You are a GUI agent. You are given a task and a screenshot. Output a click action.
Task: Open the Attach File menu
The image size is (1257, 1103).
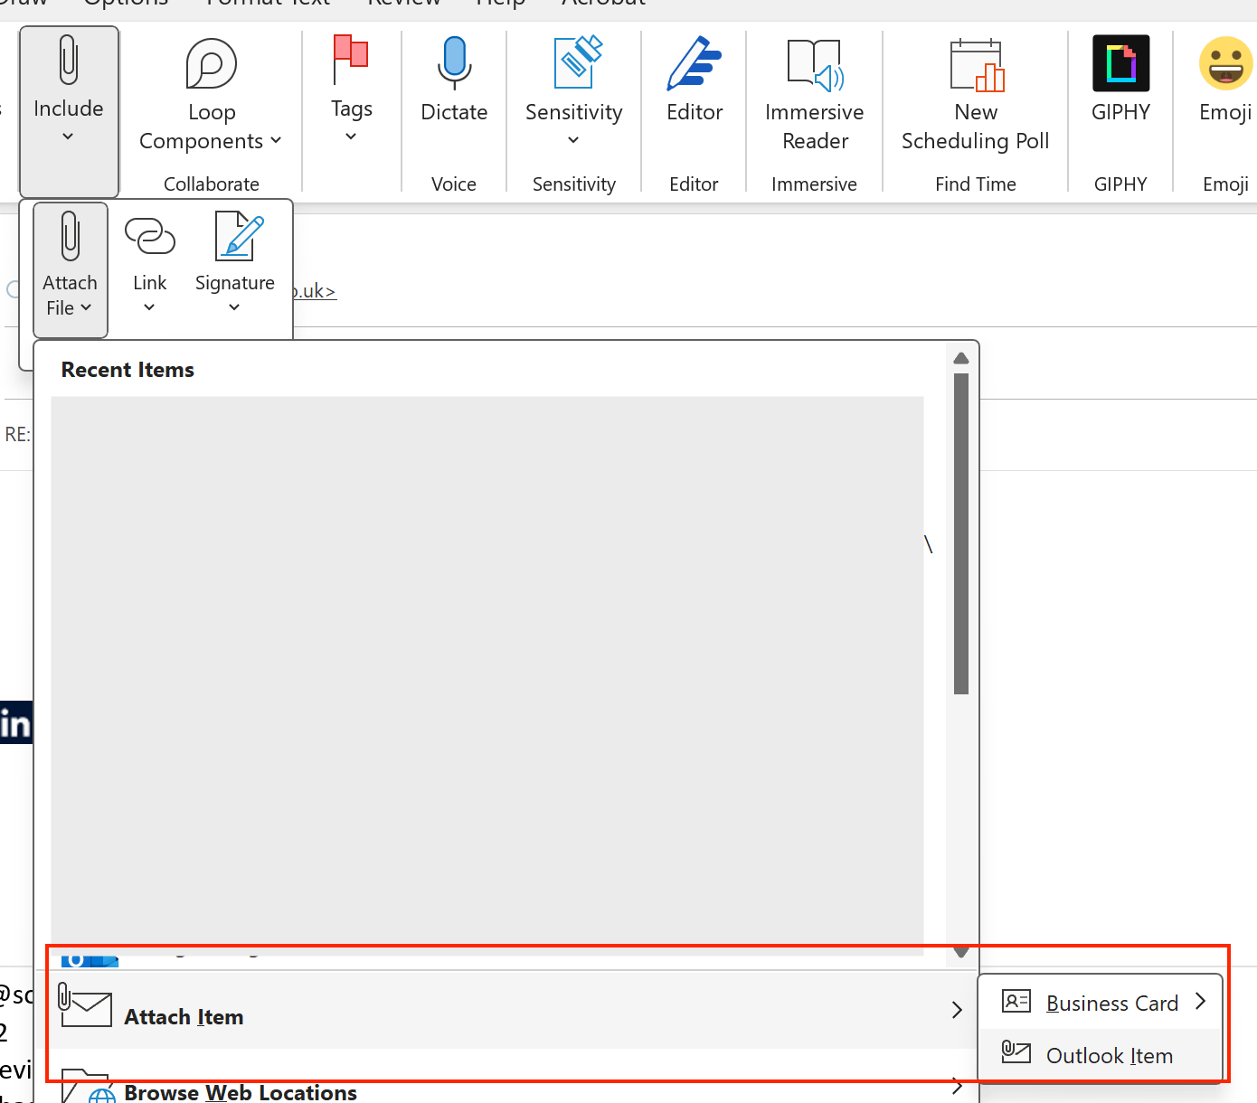(x=70, y=267)
